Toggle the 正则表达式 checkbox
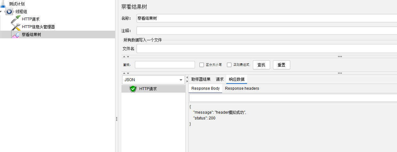The height and width of the screenshot is (152, 397). (229, 65)
